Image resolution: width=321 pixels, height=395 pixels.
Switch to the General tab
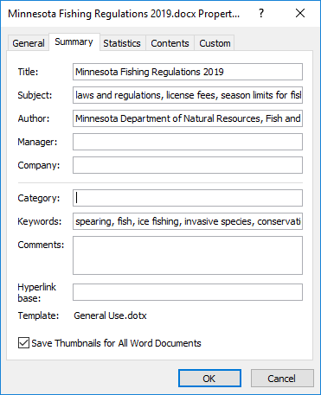29,43
